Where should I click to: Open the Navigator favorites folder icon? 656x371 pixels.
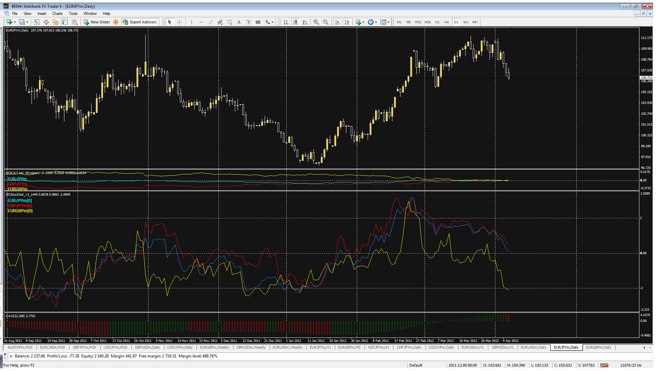[56, 22]
